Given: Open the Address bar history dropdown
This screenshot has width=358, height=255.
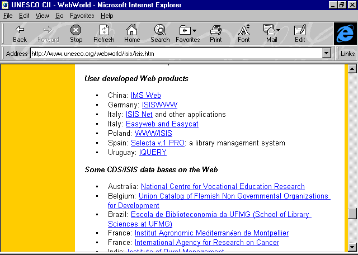Looking at the screenshot, I should tap(327, 54).
